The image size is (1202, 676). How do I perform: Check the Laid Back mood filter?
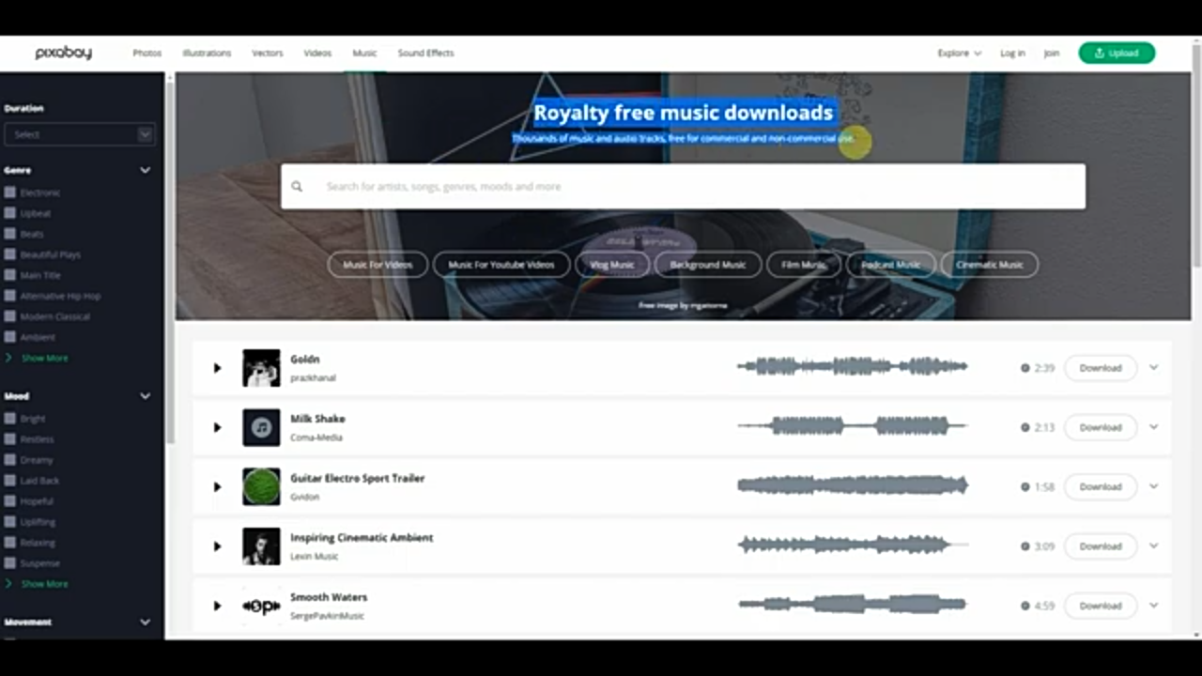tap(10, 481)
